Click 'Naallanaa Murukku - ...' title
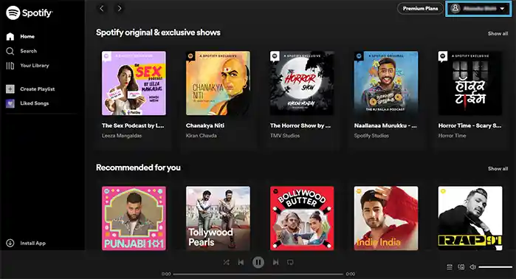The height and width of the screenshot is (279, 516). pyautogui.click(x=385, y=125)
